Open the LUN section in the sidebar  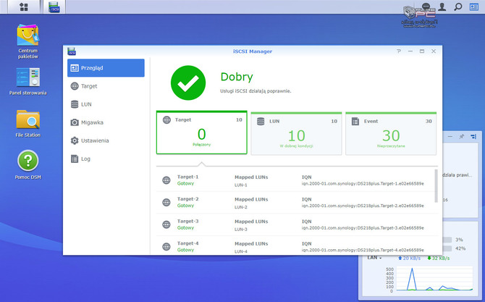click(106, 104)
